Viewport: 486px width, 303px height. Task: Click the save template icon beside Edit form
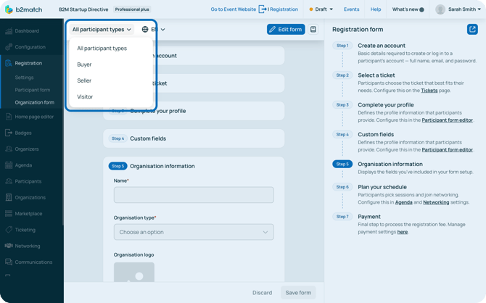(x=313, y=29)
